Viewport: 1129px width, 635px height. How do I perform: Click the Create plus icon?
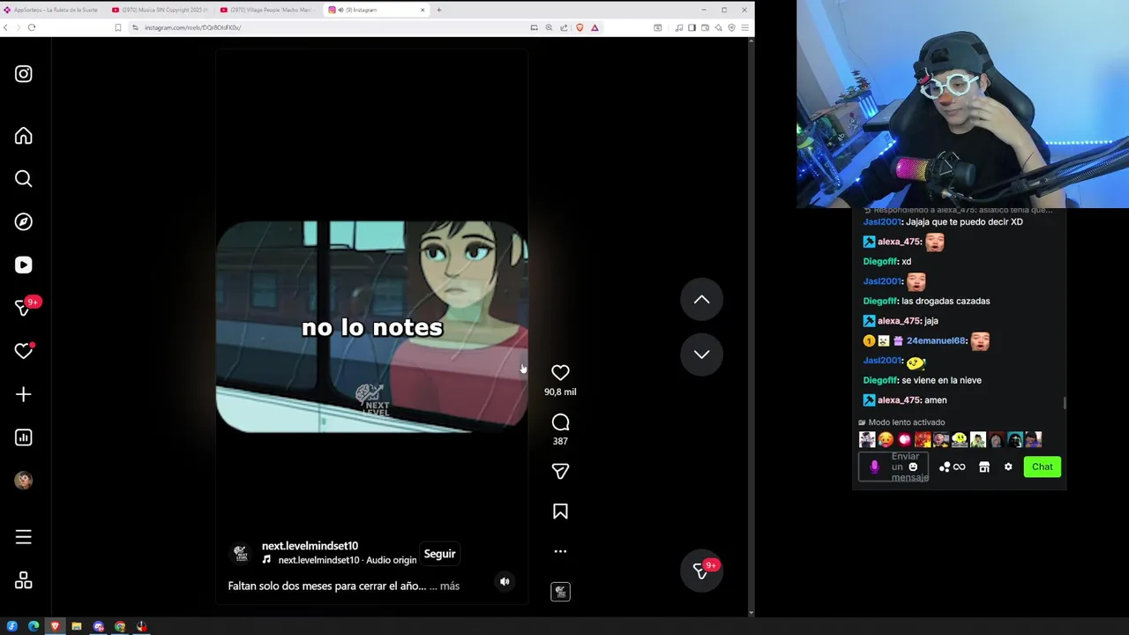coord(24,394)
